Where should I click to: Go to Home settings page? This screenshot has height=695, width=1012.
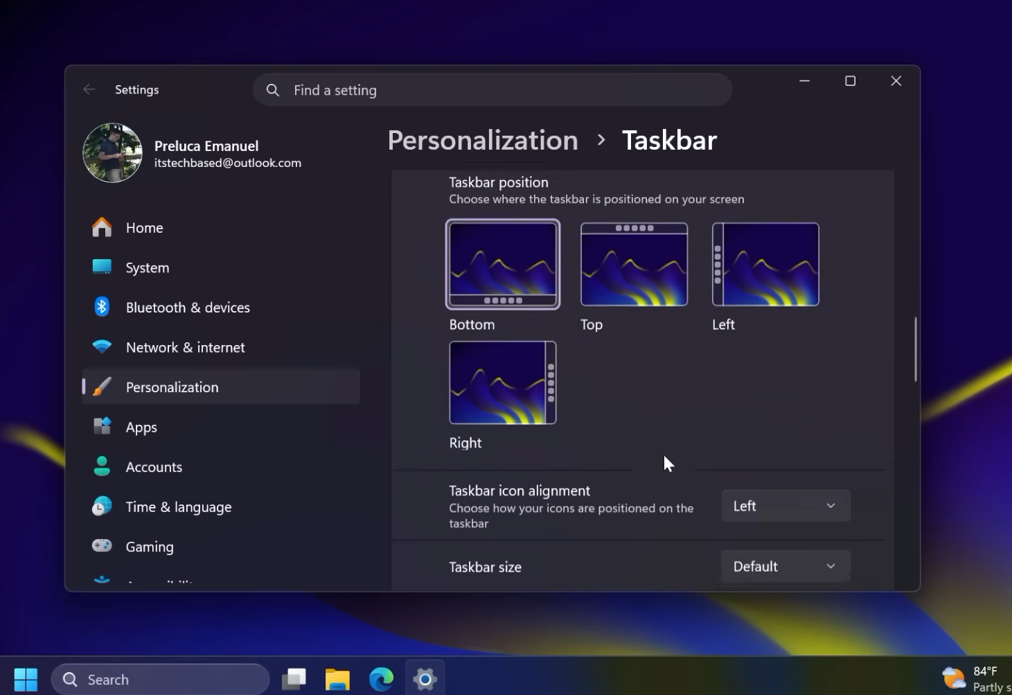click(x=221, y=227)
